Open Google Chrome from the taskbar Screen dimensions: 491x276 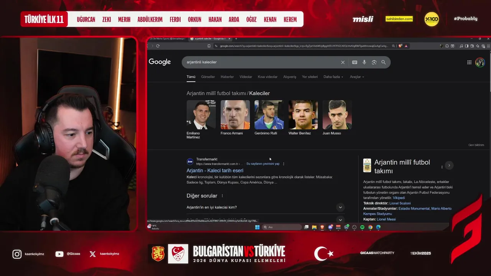point(370,227)
